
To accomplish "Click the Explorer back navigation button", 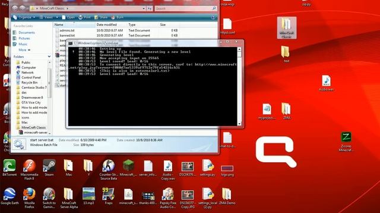I will [x=15, y=8].
